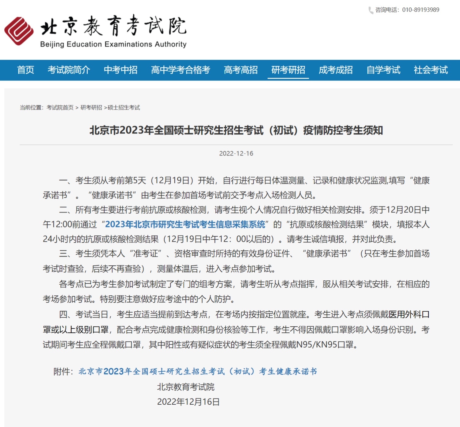Click the paragraph starting with 各考点已为考生

click(x=236, y=291)
